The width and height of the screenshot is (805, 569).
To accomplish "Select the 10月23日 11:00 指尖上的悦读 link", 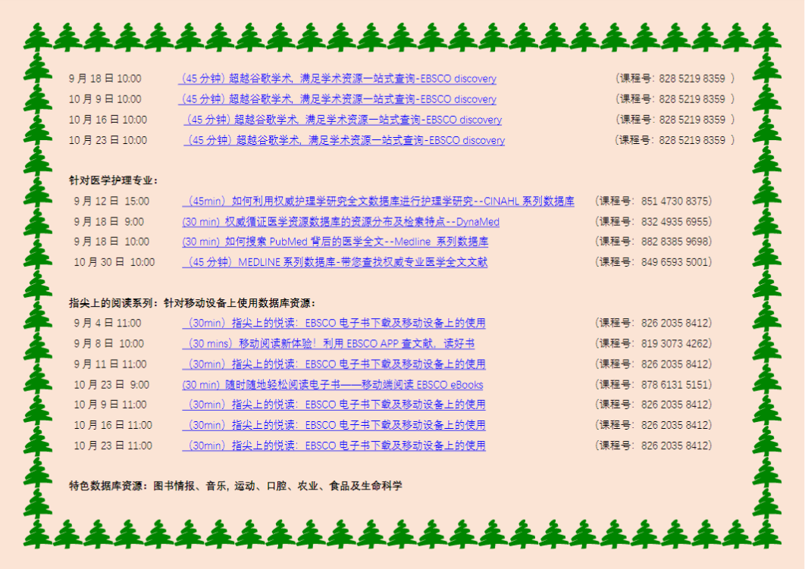I will (334, 446).
